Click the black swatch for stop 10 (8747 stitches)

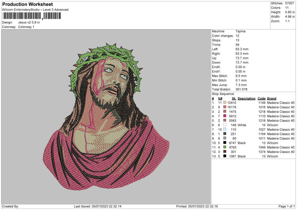(x=225, y=143)
